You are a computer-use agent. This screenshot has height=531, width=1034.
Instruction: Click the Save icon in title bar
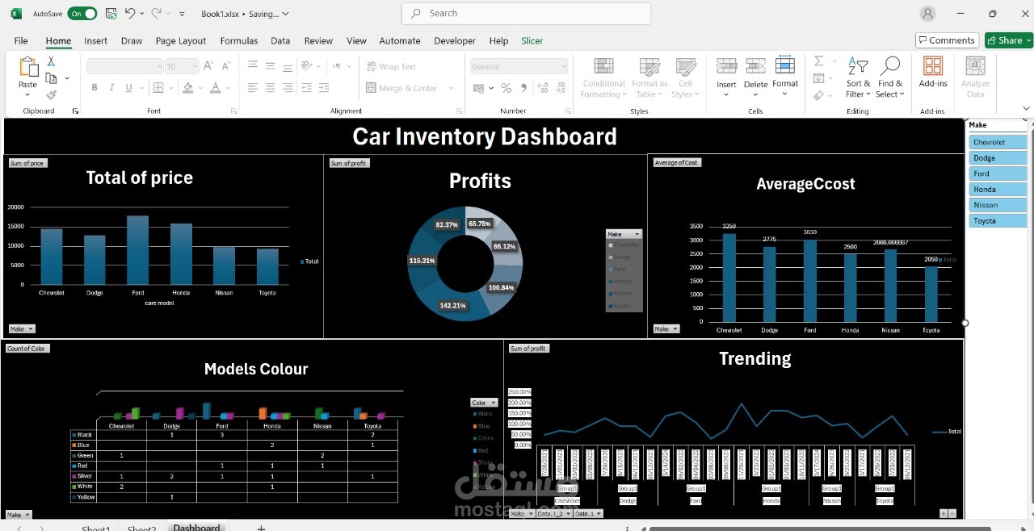(111, 14)
